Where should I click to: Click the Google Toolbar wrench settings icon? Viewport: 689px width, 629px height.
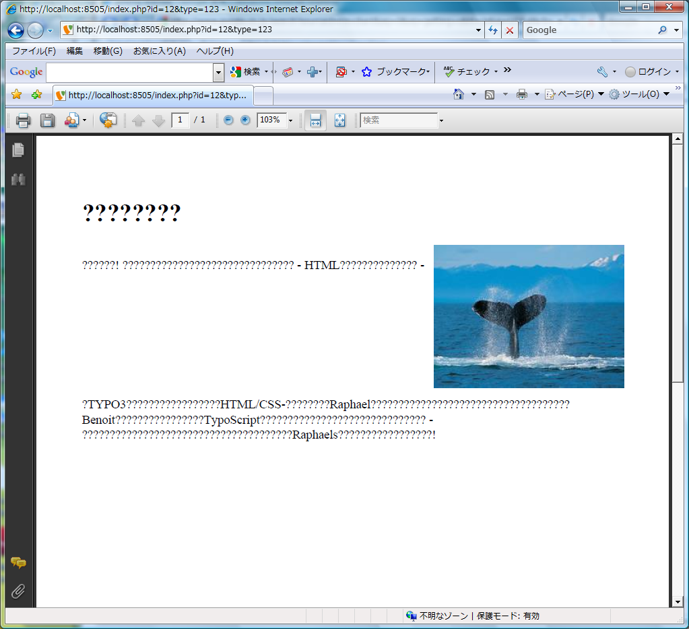coord(602,71)
